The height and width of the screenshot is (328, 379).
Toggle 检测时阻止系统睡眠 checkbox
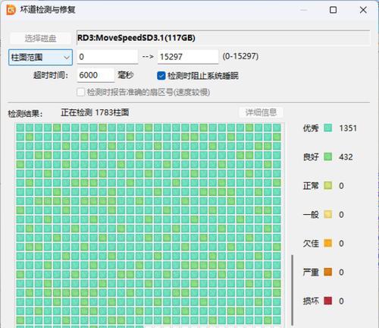click(161, 76)
